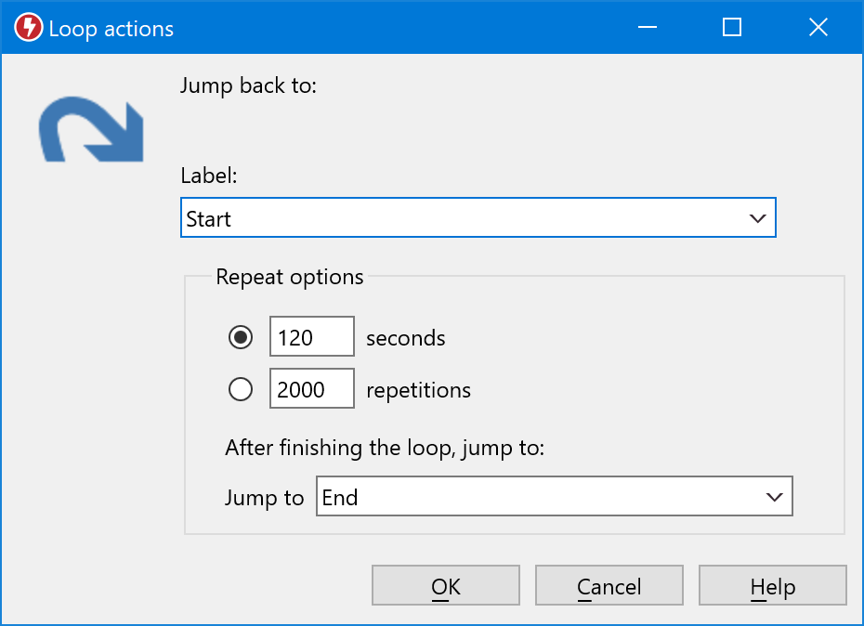Select the repetitions radio button

[241, 390]
